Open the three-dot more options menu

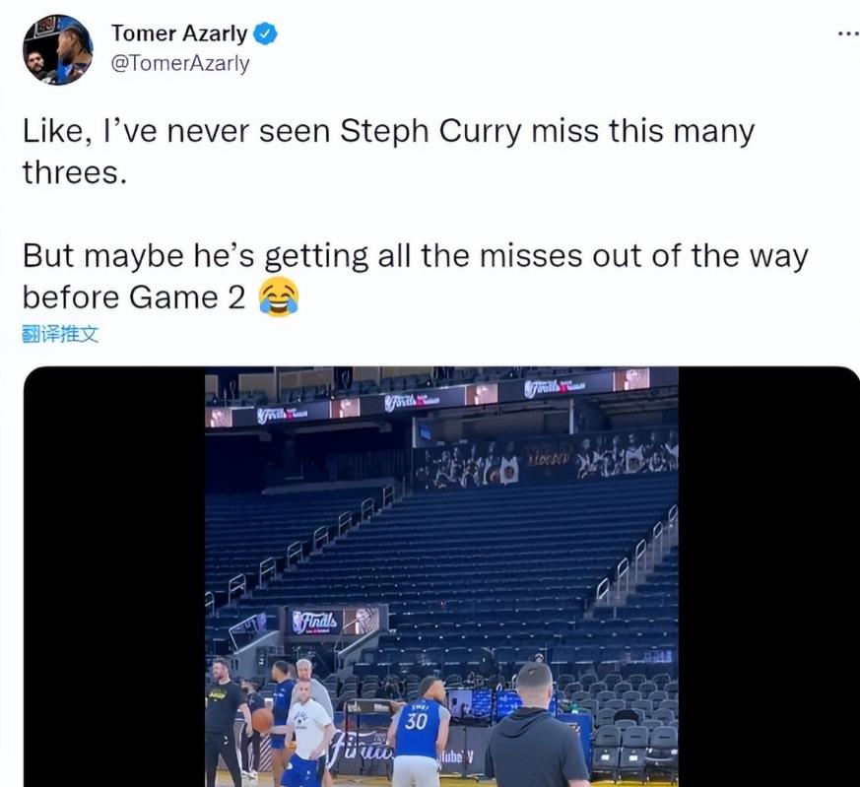coord(849,34)
